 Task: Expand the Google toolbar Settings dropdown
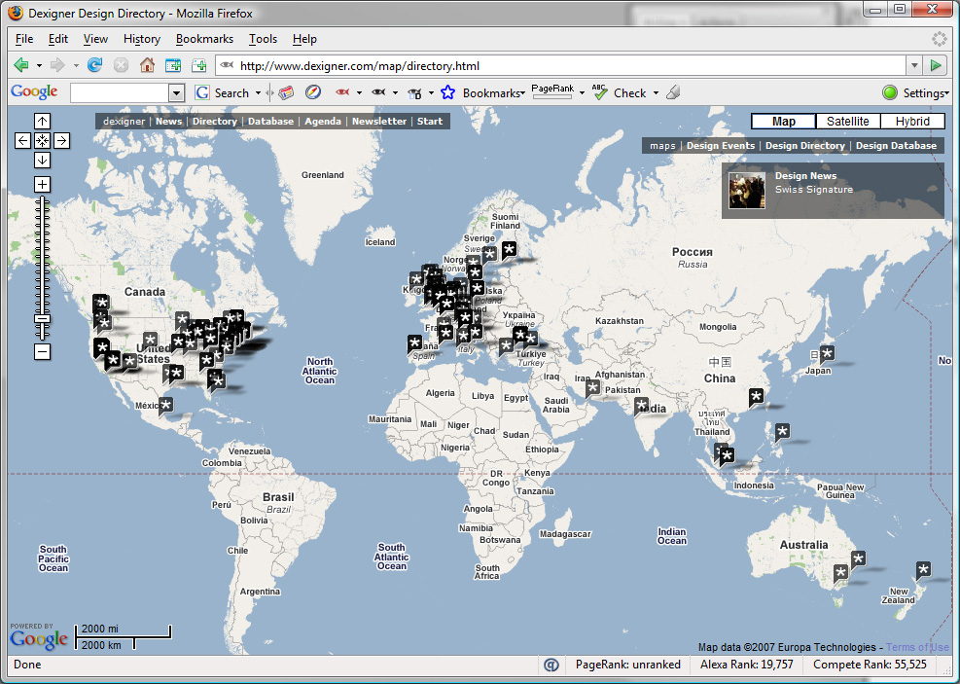(x=924, y=93)
